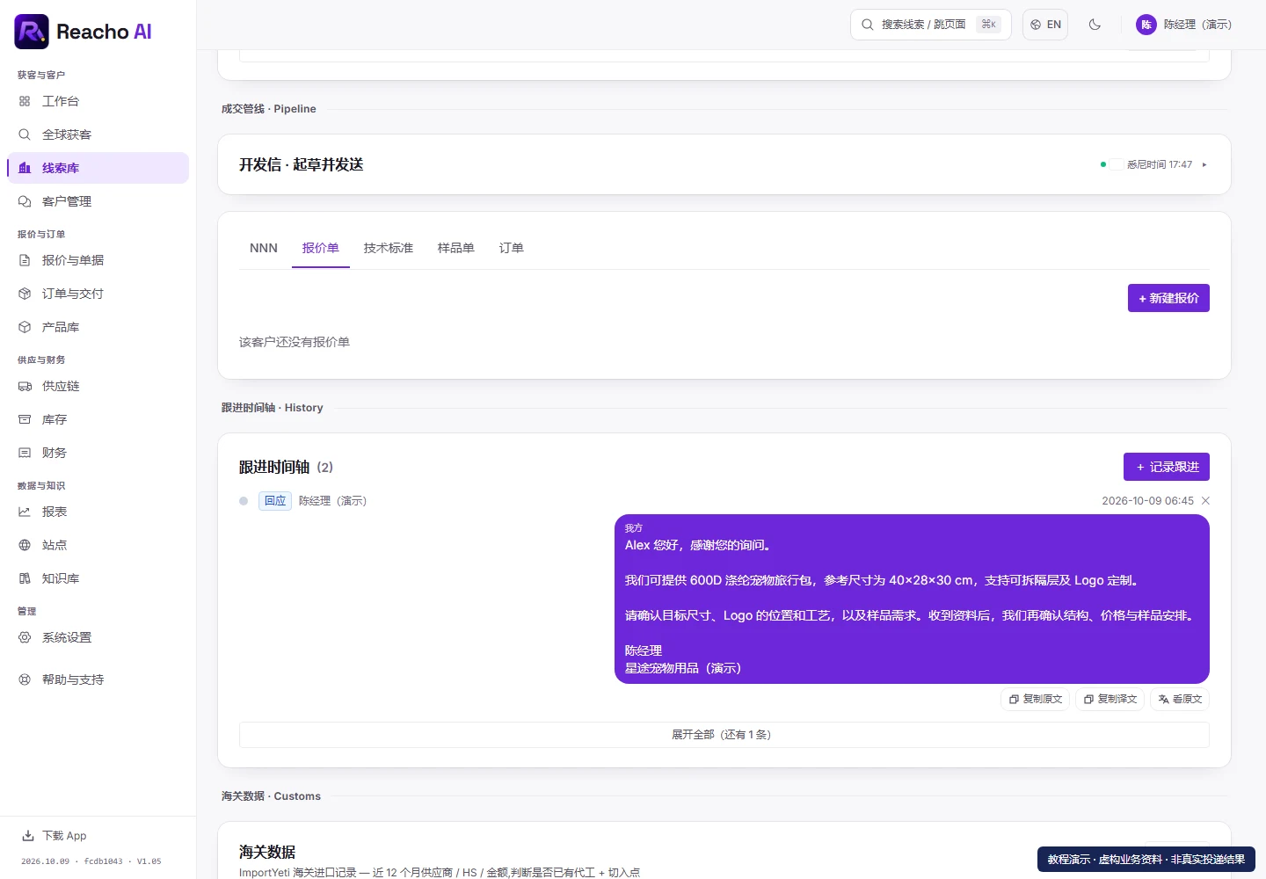
Task: Switch to the 样品单 tab
Action: (x=456, y=248)
